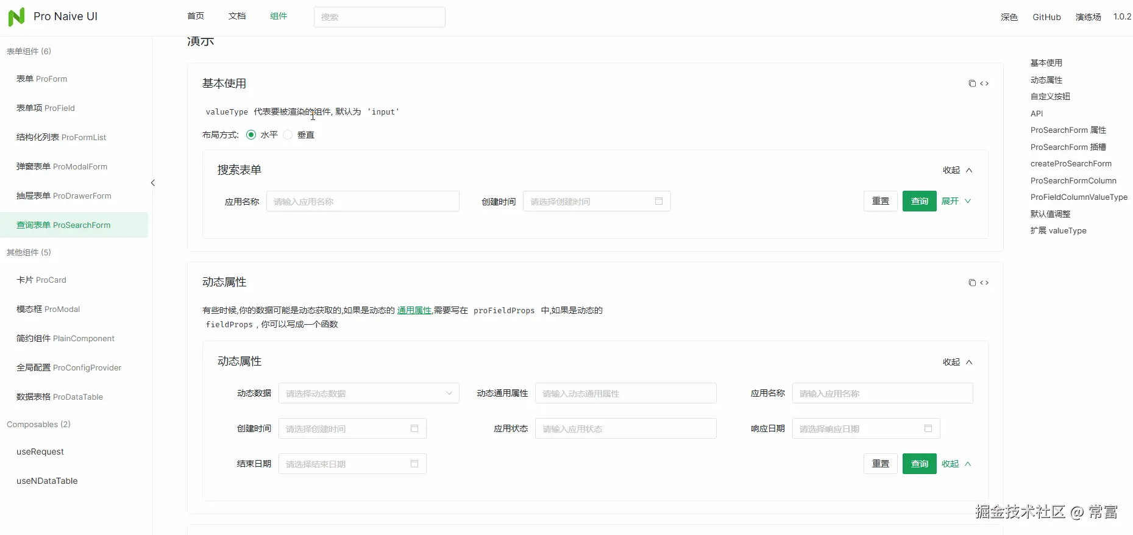The width and height of the screenshot is (1133, 535).
Task: Focus the 动态通用属性 input field
Action: [x=626, y=393]
